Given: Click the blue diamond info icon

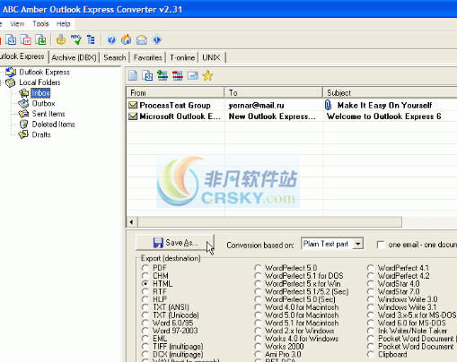Looking at the screenshot, I should (x=157, y=39).
